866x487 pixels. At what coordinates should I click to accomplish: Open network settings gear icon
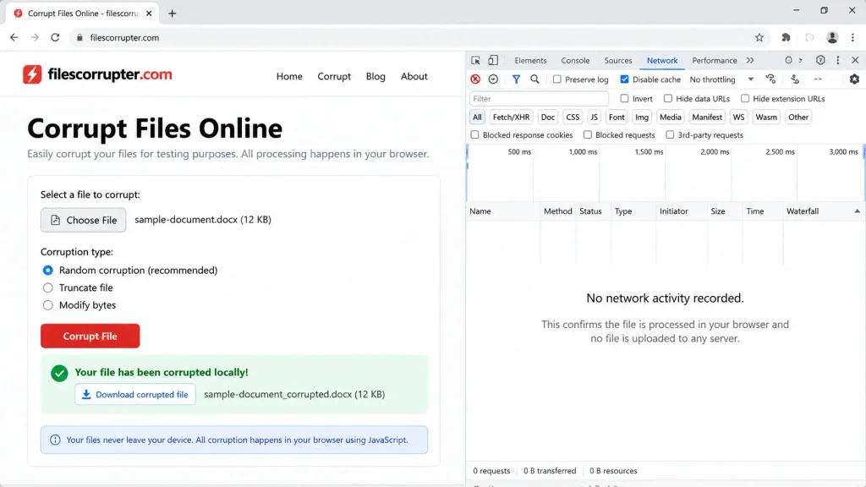854,79
